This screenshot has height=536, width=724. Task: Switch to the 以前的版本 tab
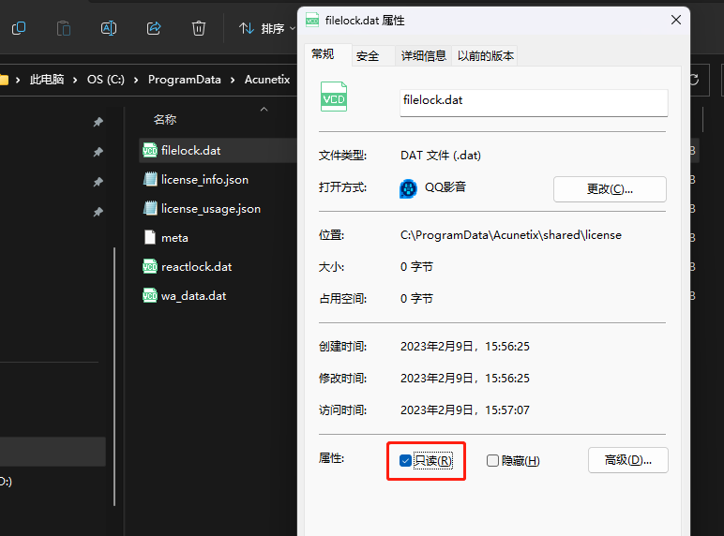tap(485, 56)
